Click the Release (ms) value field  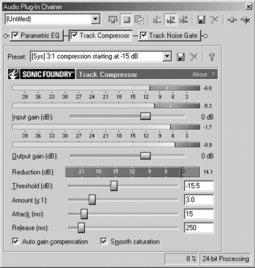[x=199, y=228]
